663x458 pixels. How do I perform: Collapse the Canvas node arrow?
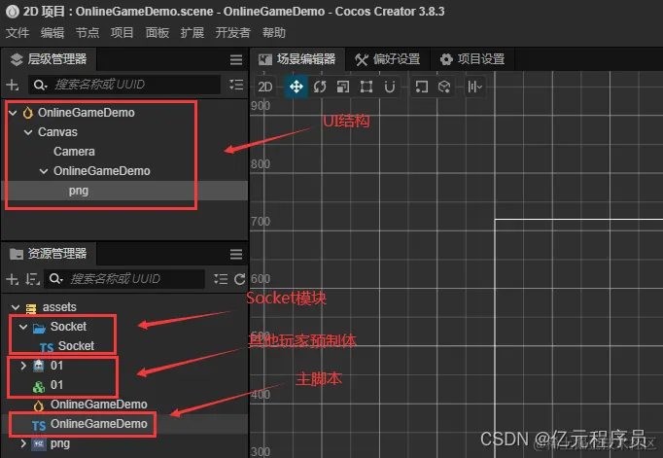(x=28, y=132)
